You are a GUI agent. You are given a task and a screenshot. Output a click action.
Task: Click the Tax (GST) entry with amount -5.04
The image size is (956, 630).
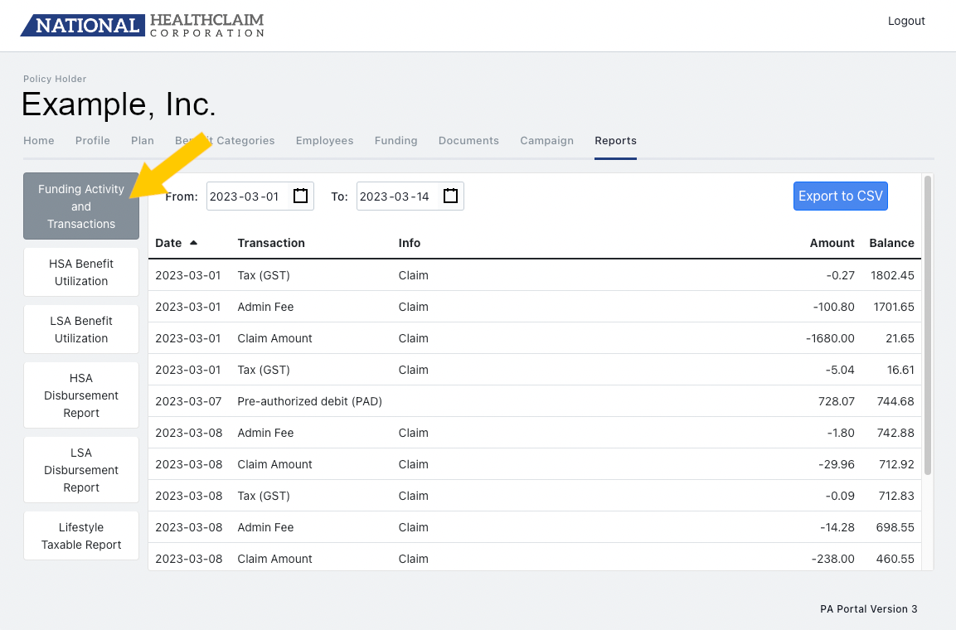click(x=535, y=370)
